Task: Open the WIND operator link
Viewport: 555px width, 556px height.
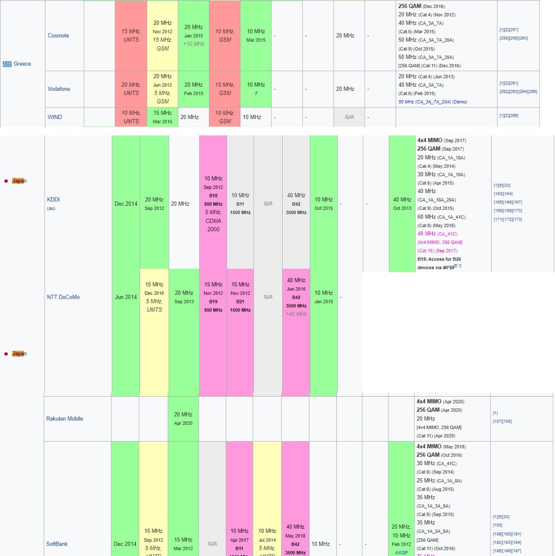Action: click(x=55, y=117)
